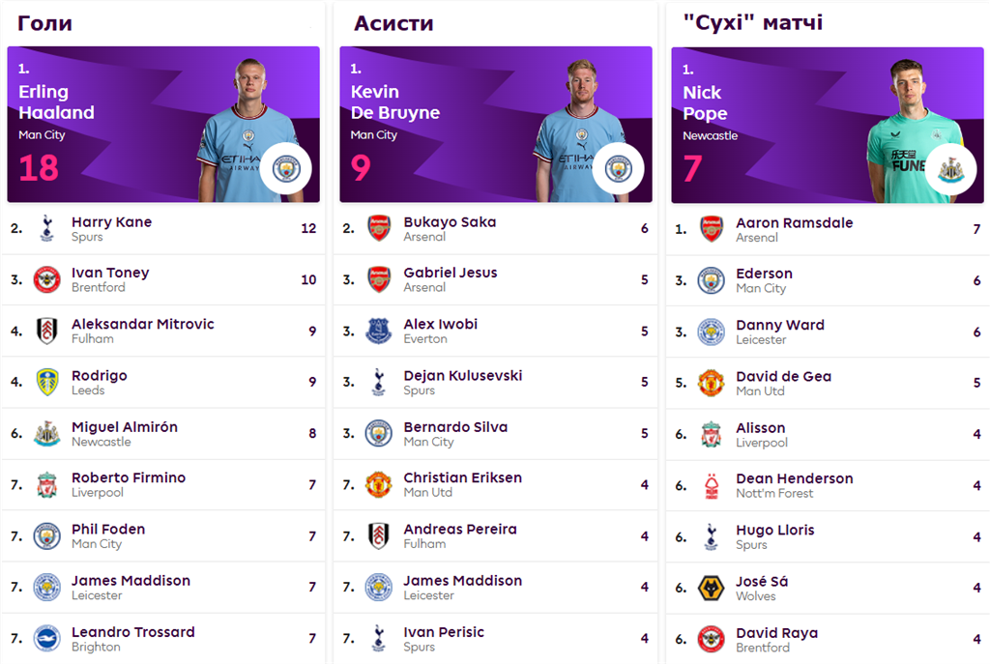
Task: Click the Spurs crest beside Harry Kane
Action: tap(46, 229)
